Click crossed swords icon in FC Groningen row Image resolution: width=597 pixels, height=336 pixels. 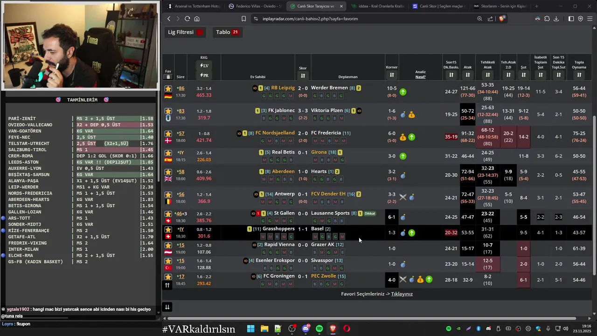(403, 280)
